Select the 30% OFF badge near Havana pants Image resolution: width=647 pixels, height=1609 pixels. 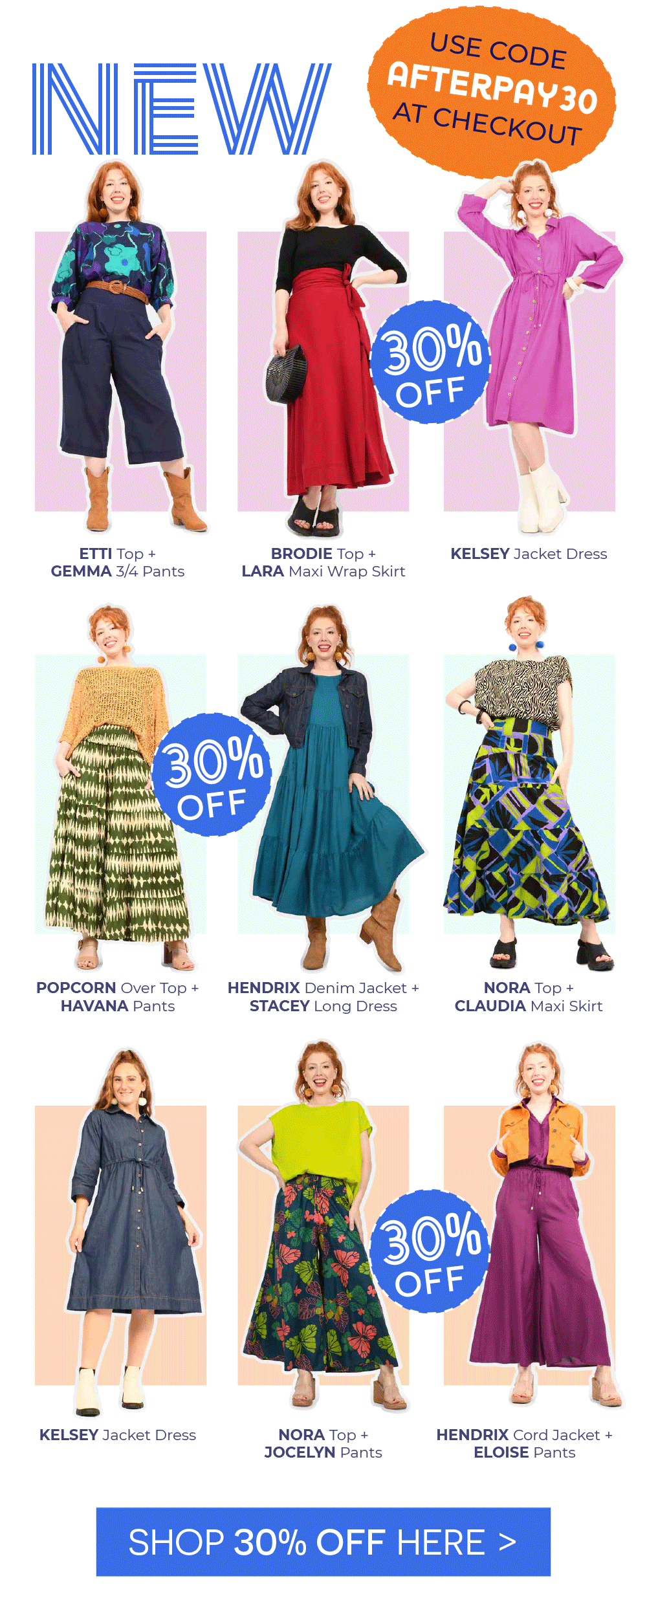coord(212,774)
